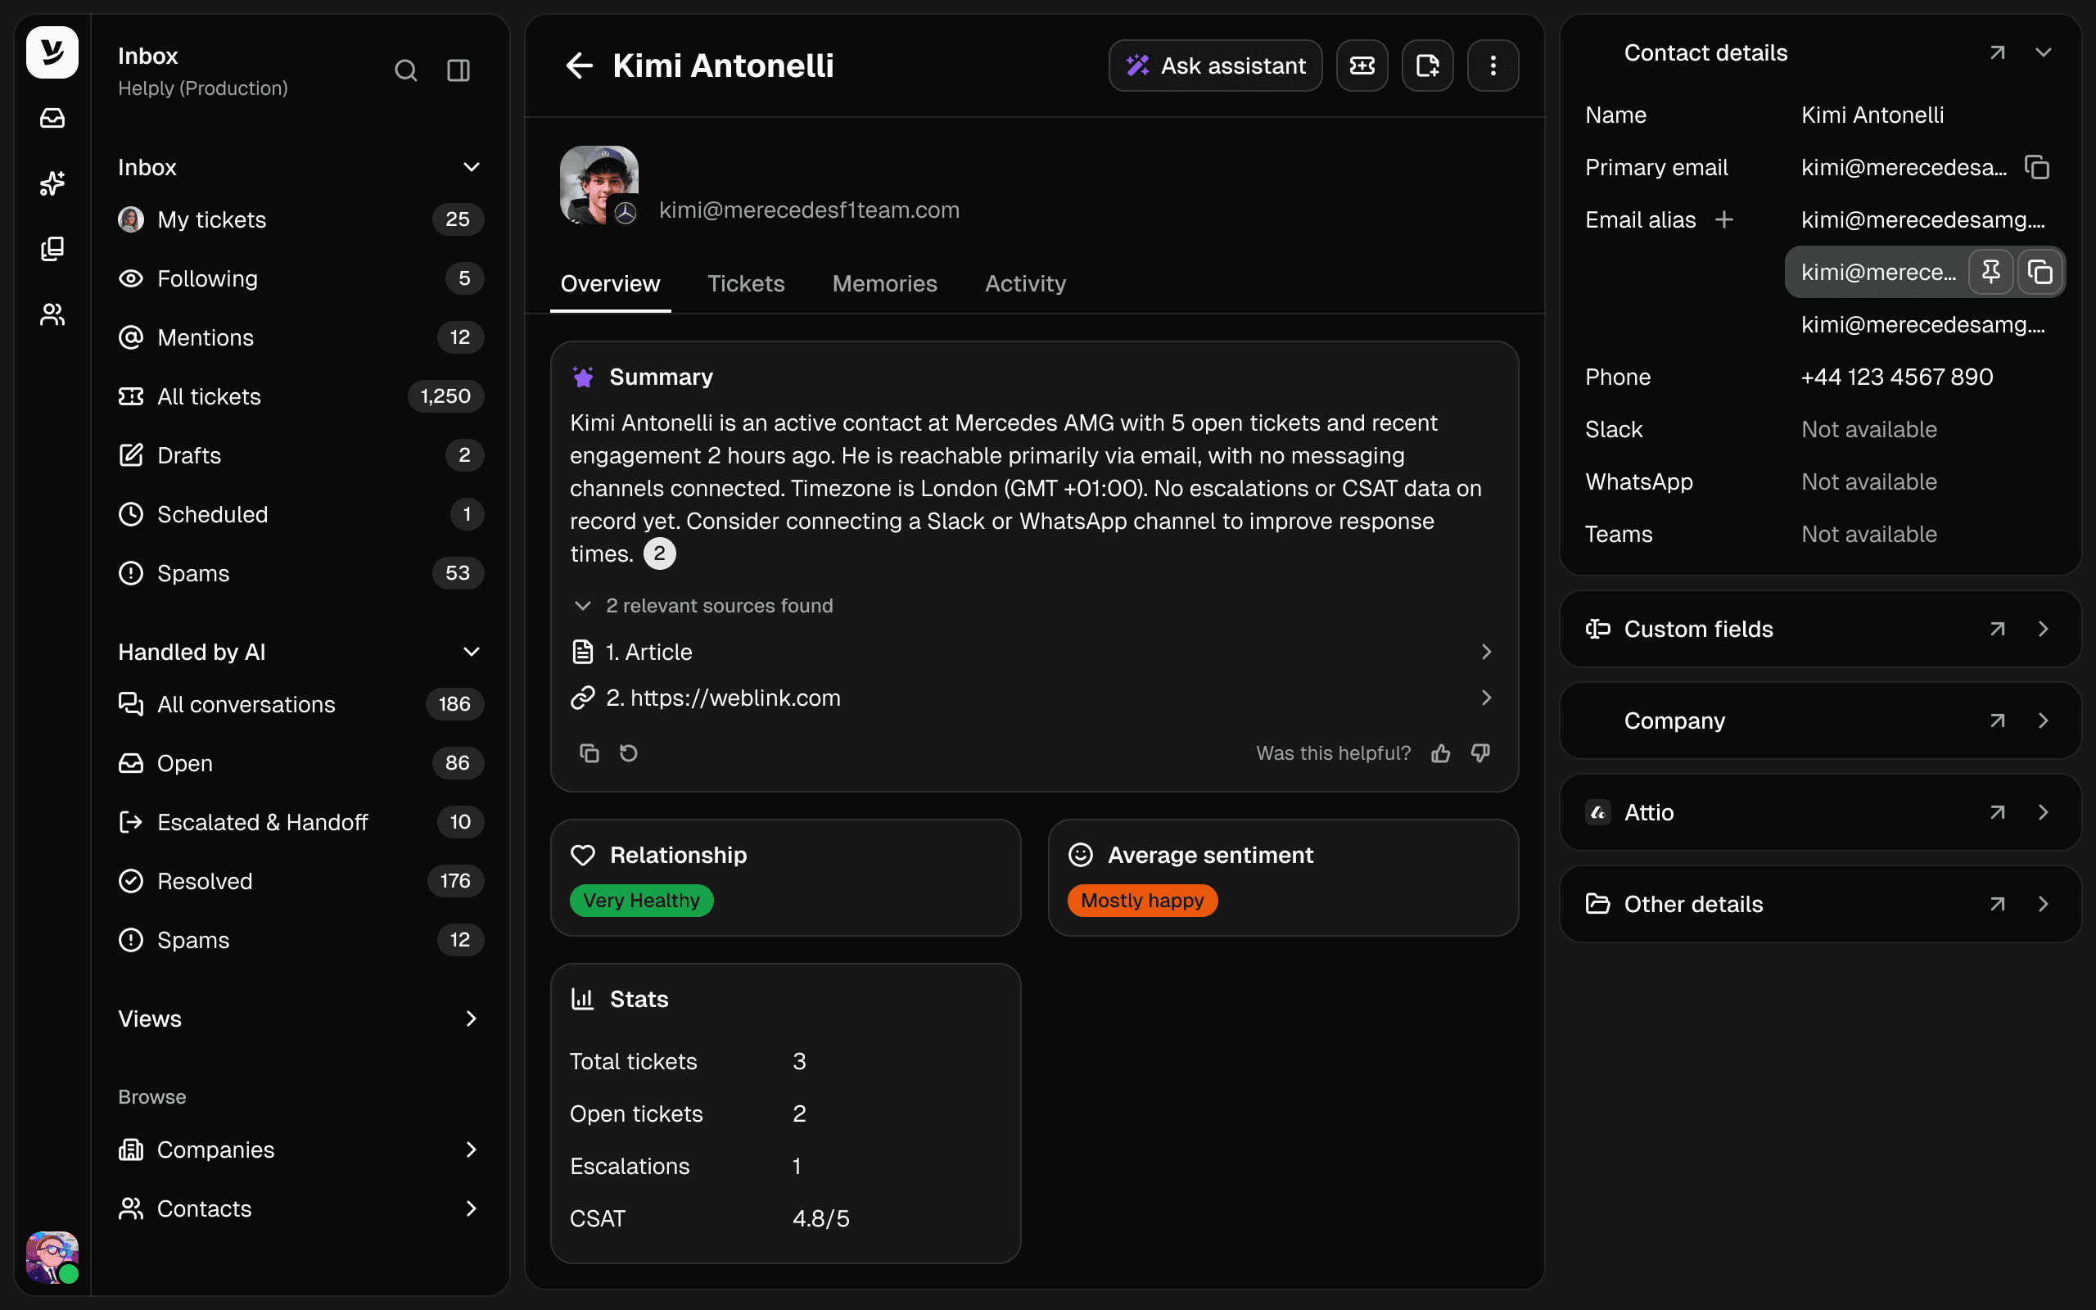This screenshot has height=1310, width=2096.
Task: Open Other details via diagonal arrow icon
Action: click(x=1997, y=905)
